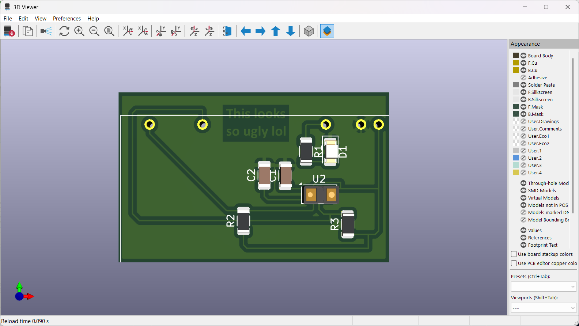Image resolution: width=579 pixels, height=326 pixels.
Task: Enable Use board stackup colors checkbox
Action: pos(514,254)
